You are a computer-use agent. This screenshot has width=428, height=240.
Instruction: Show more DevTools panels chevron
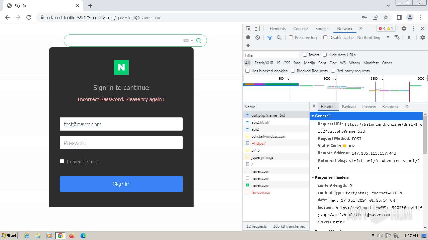point(361,29)
